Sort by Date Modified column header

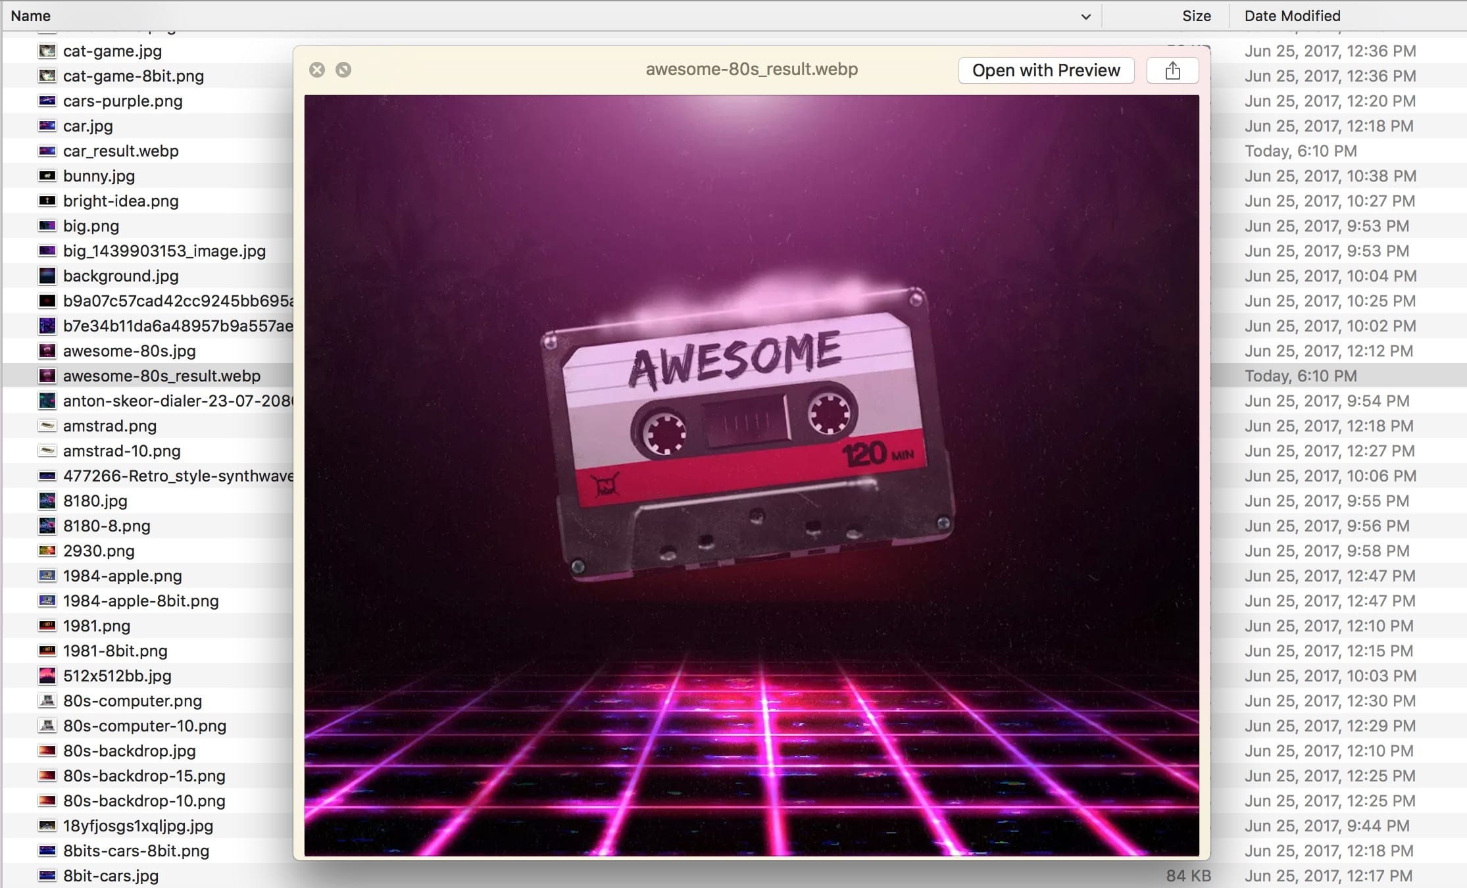coord(1292,16)
